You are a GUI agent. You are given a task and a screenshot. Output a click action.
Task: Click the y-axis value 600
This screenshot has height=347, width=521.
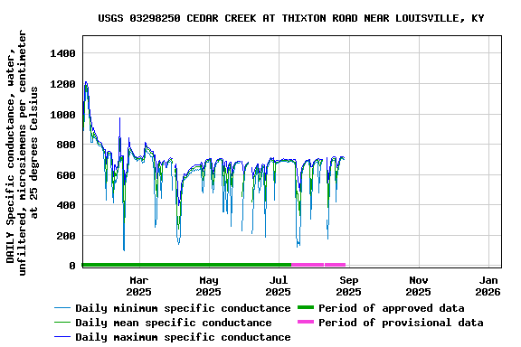pos(66,175)
